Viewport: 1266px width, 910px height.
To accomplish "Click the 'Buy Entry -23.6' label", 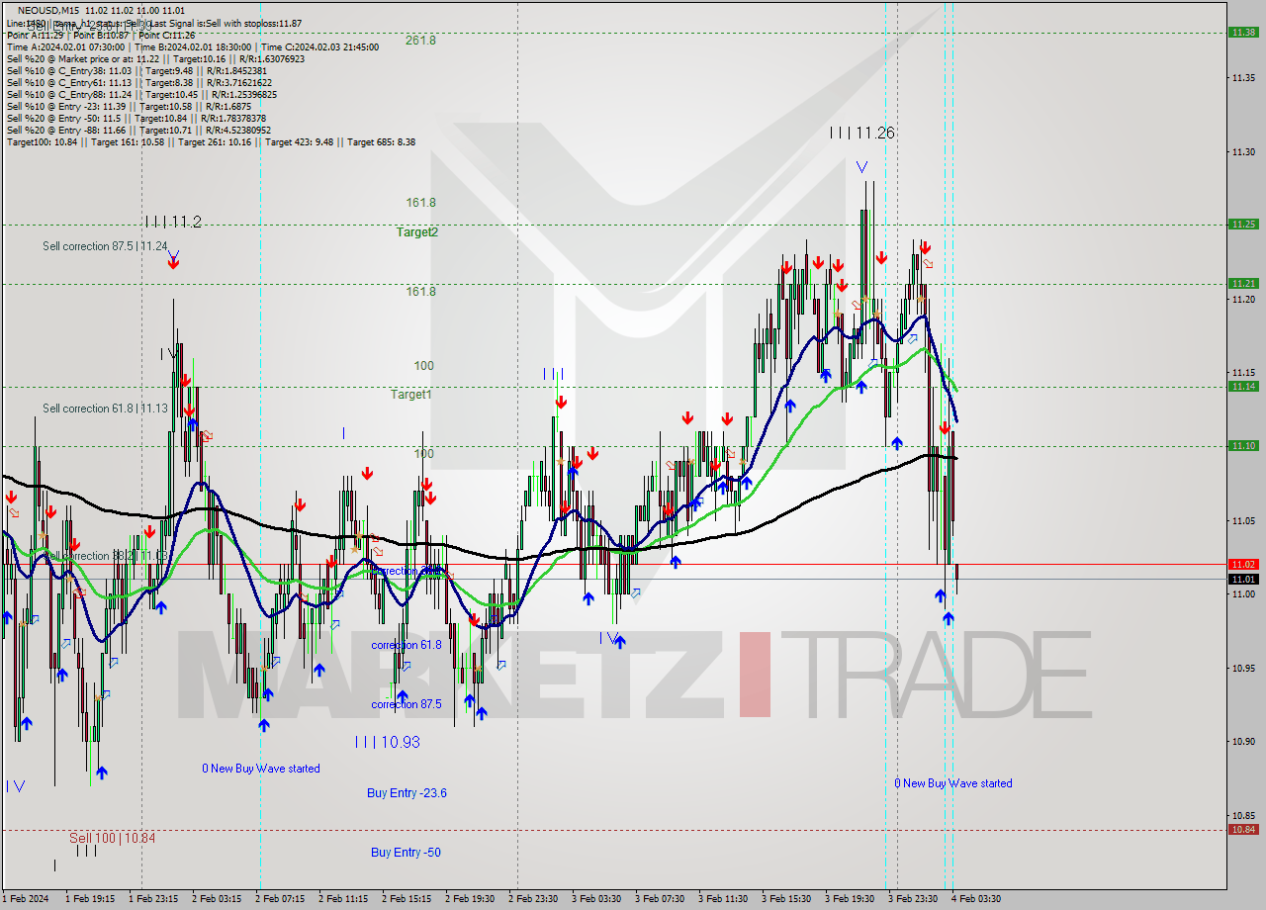I will pyautogui.click(x=407, y=792).
